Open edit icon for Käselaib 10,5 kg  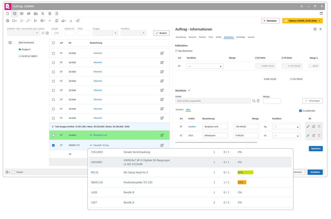(162, 145)
